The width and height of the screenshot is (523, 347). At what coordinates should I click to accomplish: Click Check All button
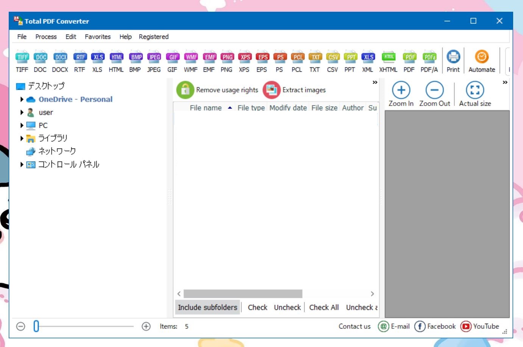[324, 307]
